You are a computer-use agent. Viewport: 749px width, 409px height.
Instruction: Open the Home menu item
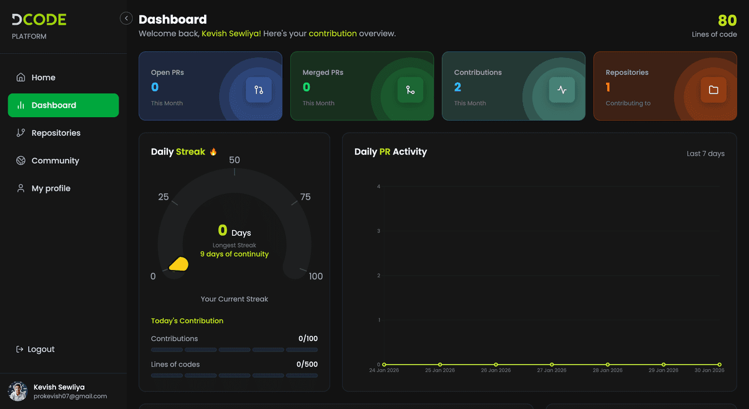[44, 77]
